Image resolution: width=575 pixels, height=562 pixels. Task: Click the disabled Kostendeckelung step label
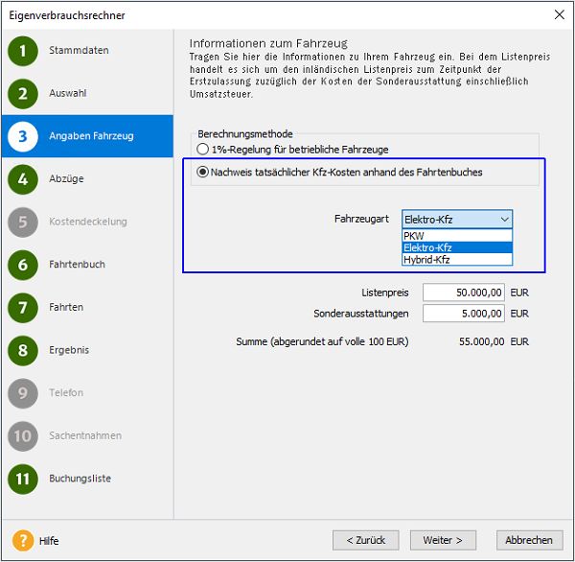[x=88, y=222]
